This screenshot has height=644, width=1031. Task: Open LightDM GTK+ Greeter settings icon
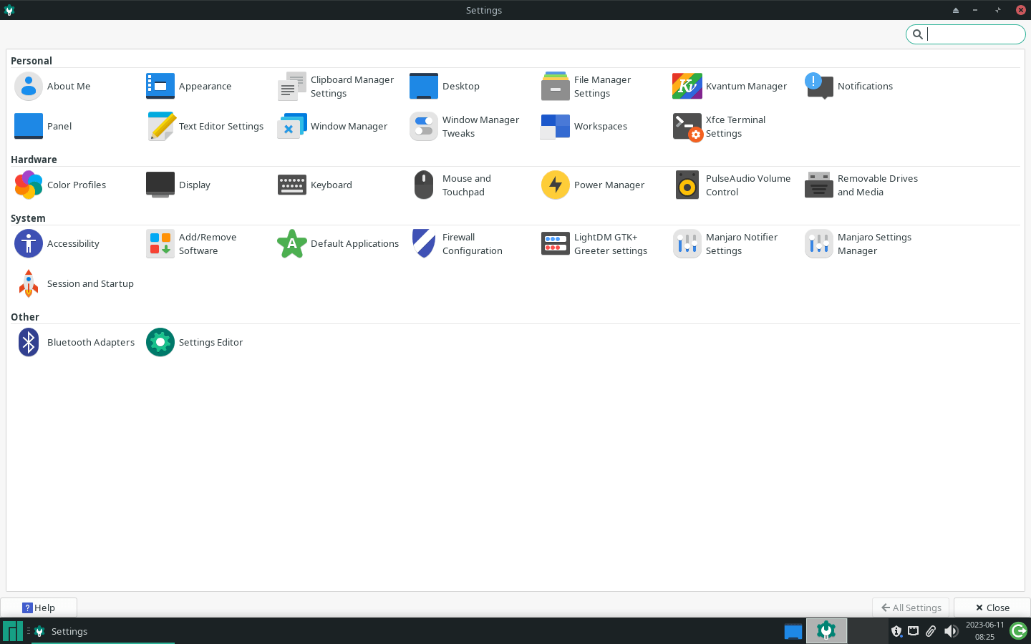556,244
